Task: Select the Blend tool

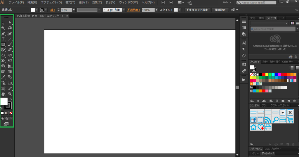Action: pos(10,77)
